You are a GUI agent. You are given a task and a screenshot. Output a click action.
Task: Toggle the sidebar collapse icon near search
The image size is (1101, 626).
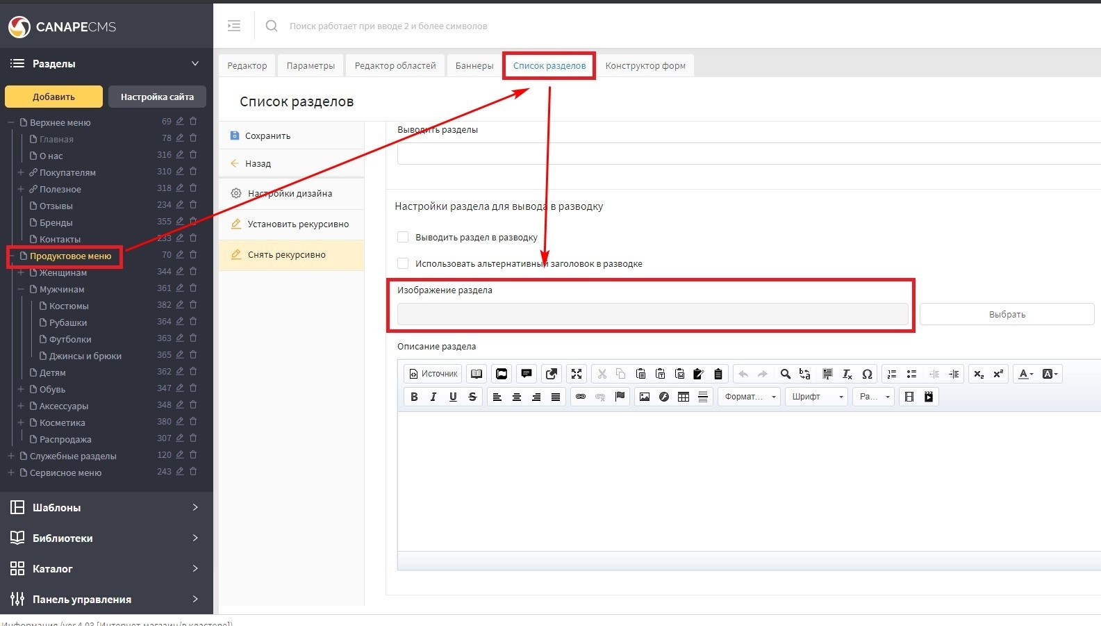(x=234, y=26)
